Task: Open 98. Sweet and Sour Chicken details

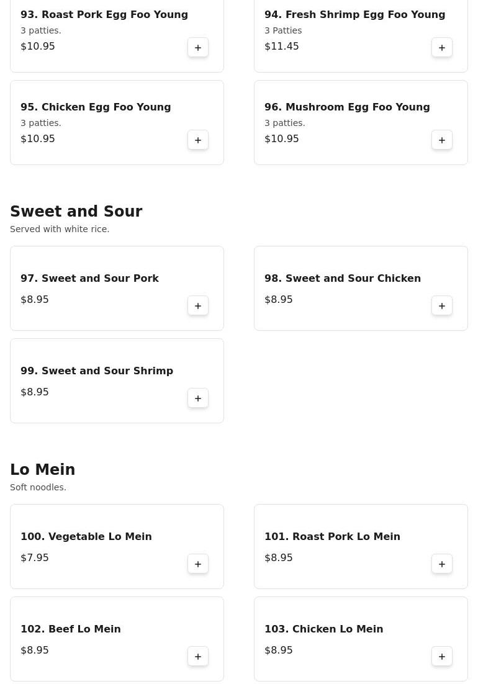Action: click(342, 279)
